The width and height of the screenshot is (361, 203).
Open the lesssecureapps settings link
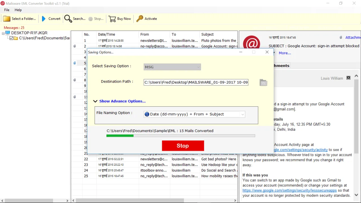[x=290, y=190]
